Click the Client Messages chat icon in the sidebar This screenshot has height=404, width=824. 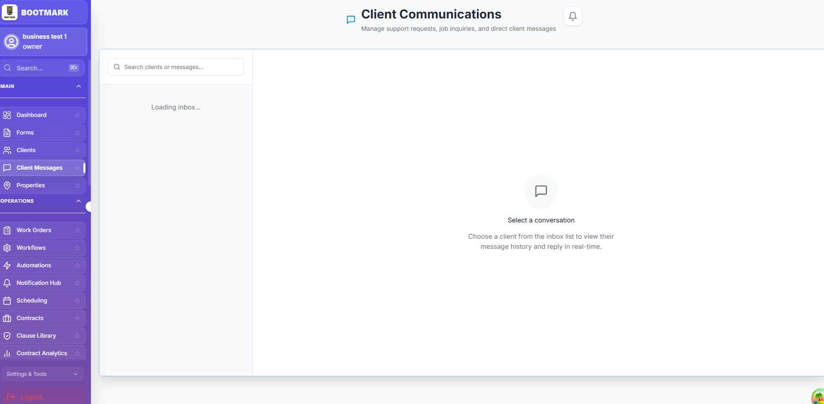pos(7,168)
